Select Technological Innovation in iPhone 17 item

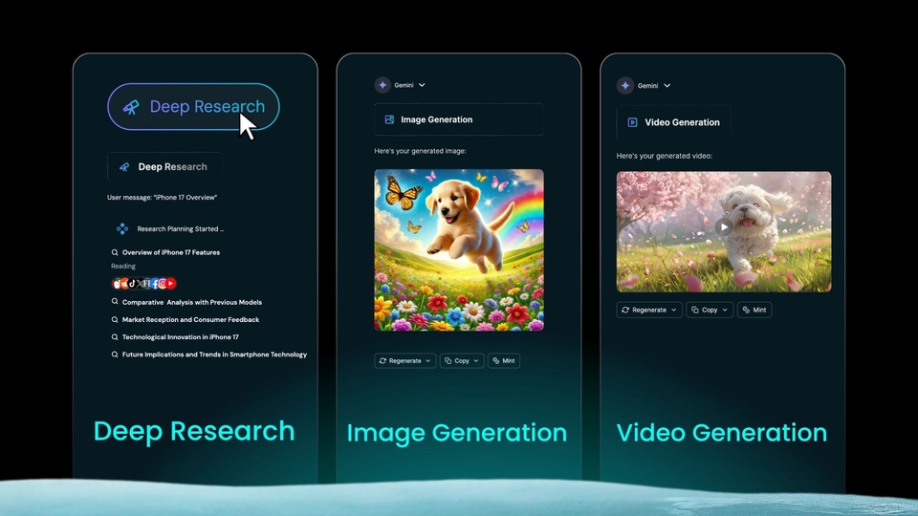180,337
